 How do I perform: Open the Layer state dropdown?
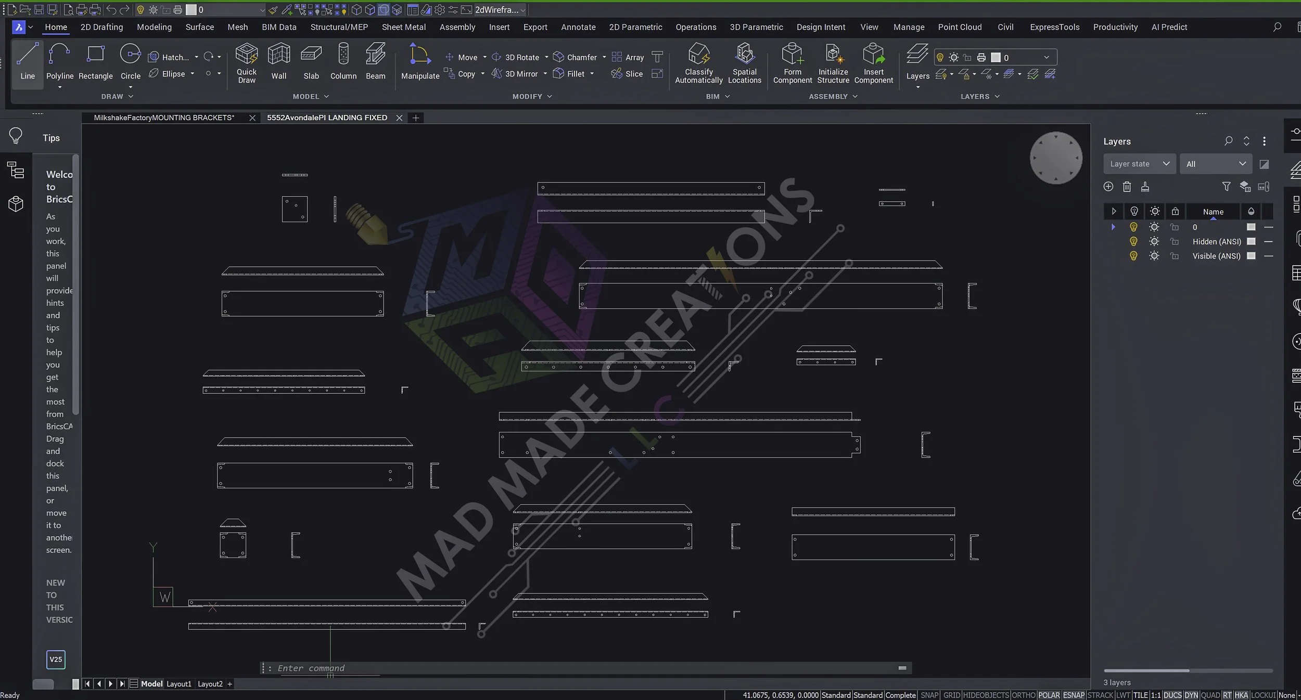[x=1139, y=164]
